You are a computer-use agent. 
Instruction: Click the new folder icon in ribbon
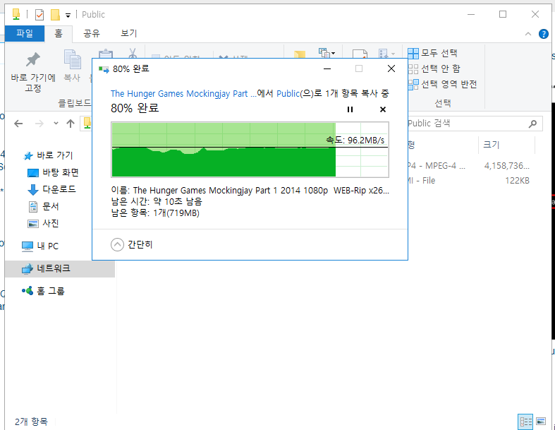(300, 54)
